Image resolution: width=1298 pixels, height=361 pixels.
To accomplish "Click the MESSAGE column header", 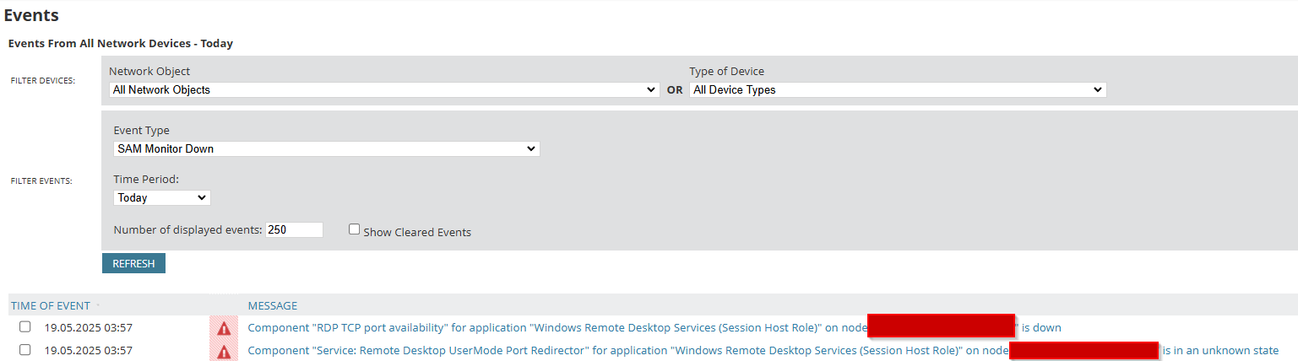I will (273, 305).
